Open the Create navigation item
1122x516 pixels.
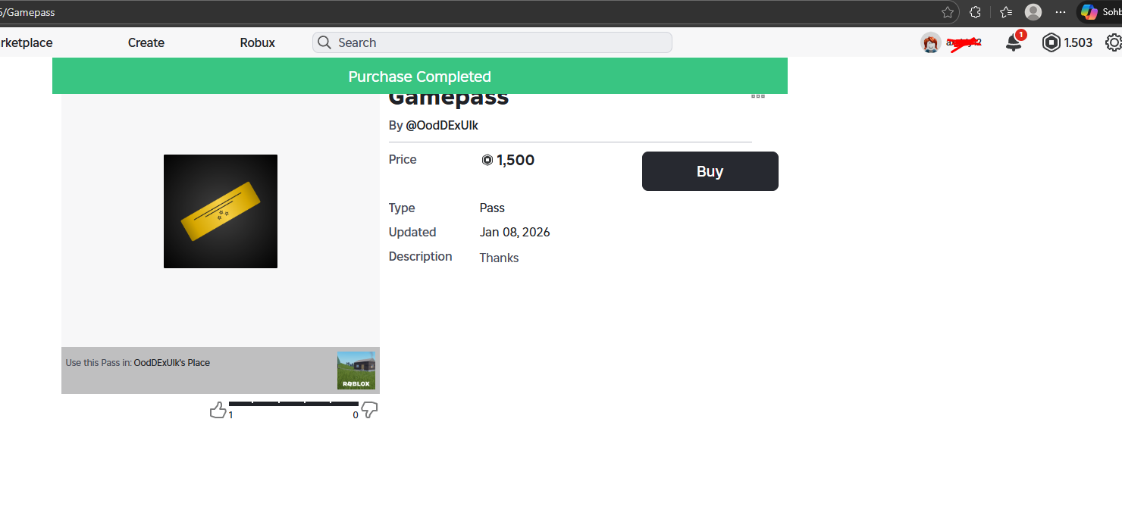(x=146, y=42)
